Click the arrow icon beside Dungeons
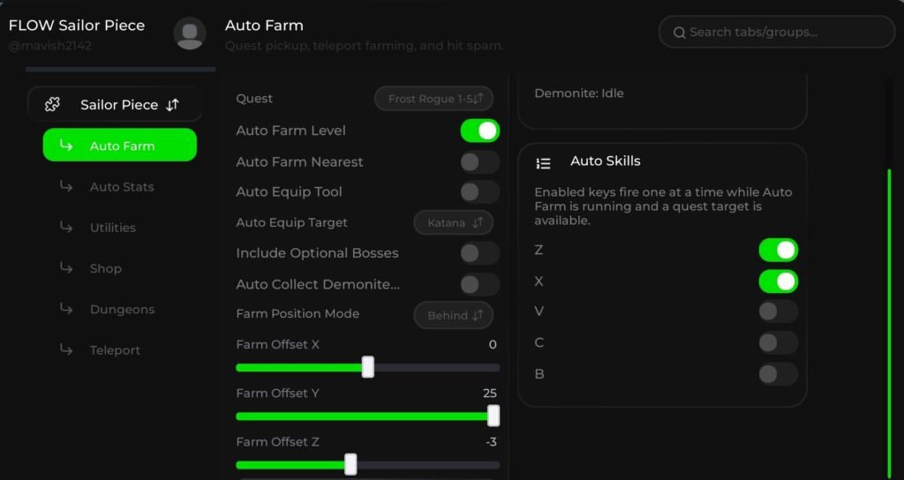 point(66,309)
